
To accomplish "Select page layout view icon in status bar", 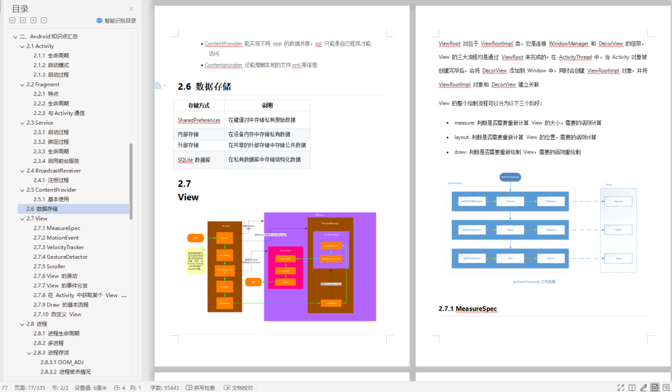I will (655, 388).
